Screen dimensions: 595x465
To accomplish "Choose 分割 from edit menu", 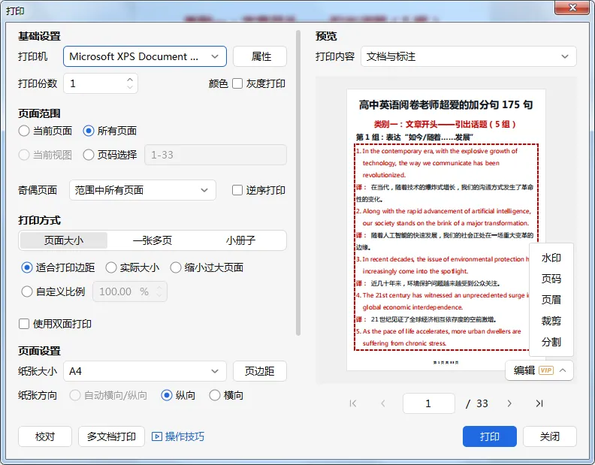I will click(x=551, y=342).
